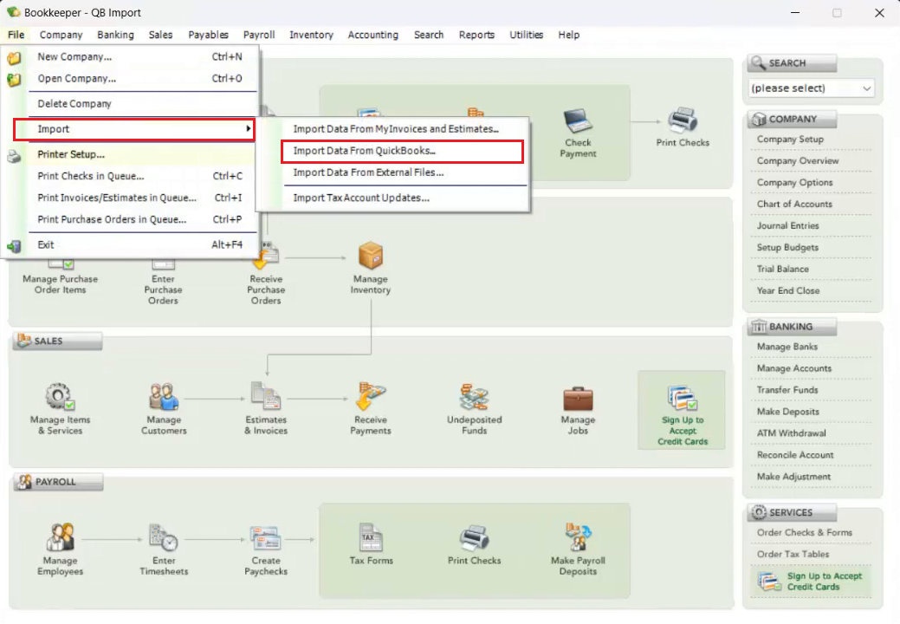Open Manage Items & Services gear icon
The height and width of the screenshot is (624, 900).
[60, 397]
